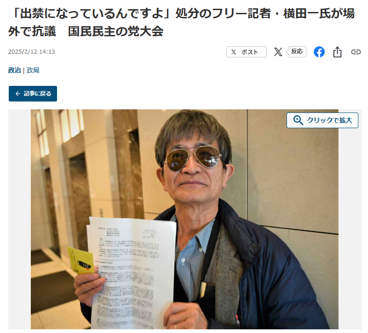Copy article link with chain icon
The width and height of the screenshot is (368, 333).
356,52
